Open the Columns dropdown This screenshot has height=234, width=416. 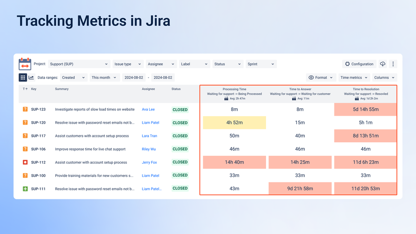click(x=384, y=77)
